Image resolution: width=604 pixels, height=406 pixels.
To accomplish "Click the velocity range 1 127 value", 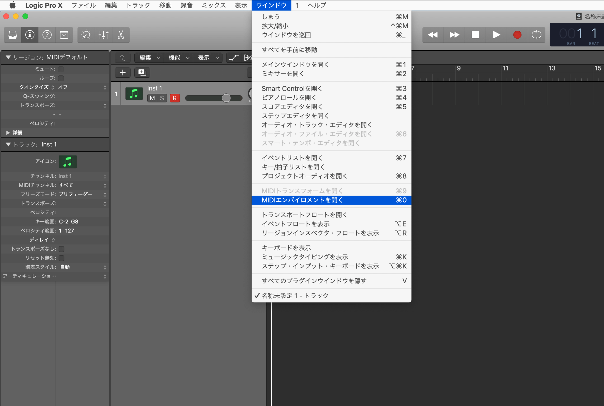I will tap(67, 231).
